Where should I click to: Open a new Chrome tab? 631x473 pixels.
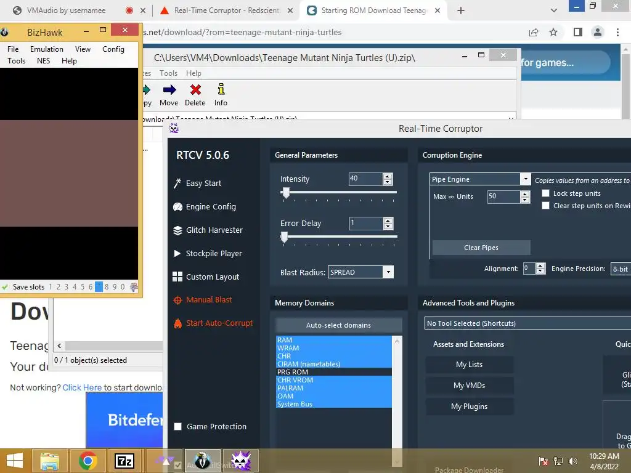click(461, 10)
